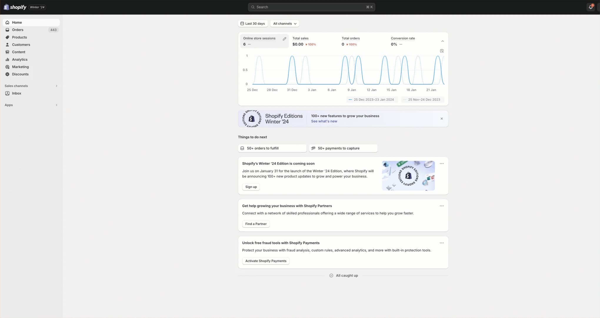
Task: Open the Customers page
Action: 31,45
